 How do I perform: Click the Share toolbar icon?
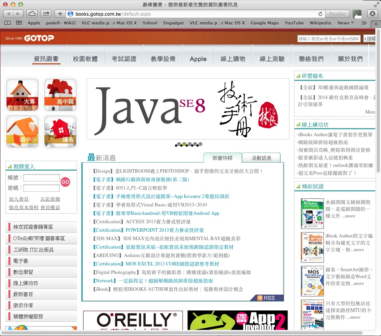point(46,14)
